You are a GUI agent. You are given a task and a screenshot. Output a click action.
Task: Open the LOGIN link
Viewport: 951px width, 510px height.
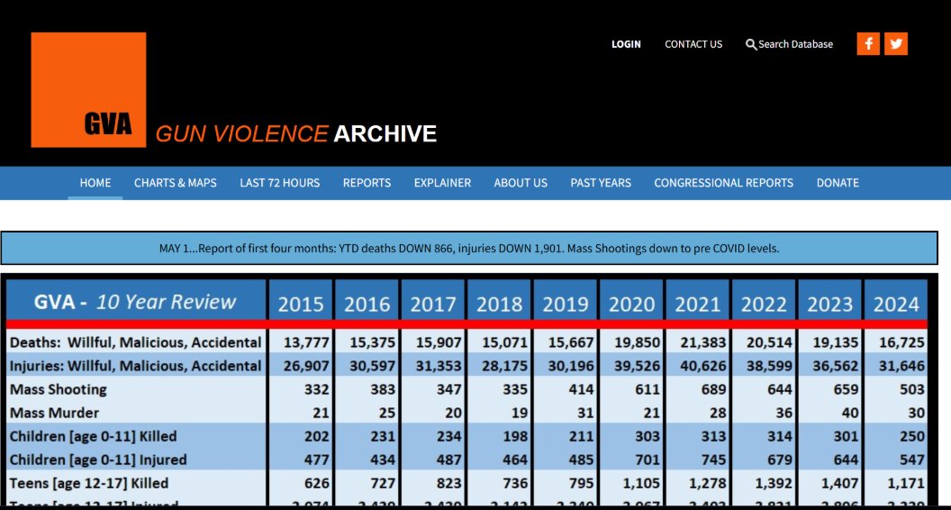coord(626,44)
